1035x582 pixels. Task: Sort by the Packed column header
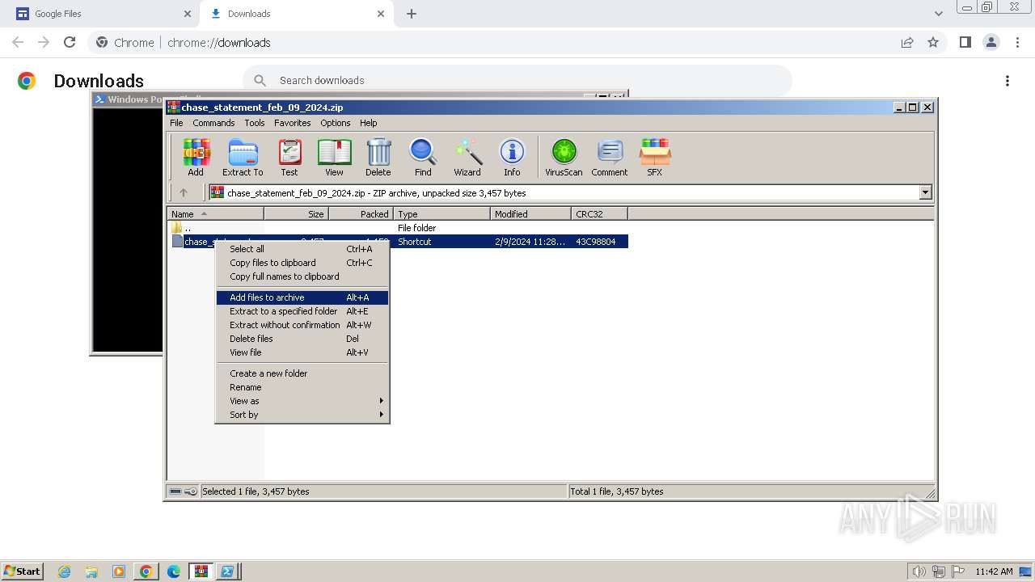coord(361,214)
